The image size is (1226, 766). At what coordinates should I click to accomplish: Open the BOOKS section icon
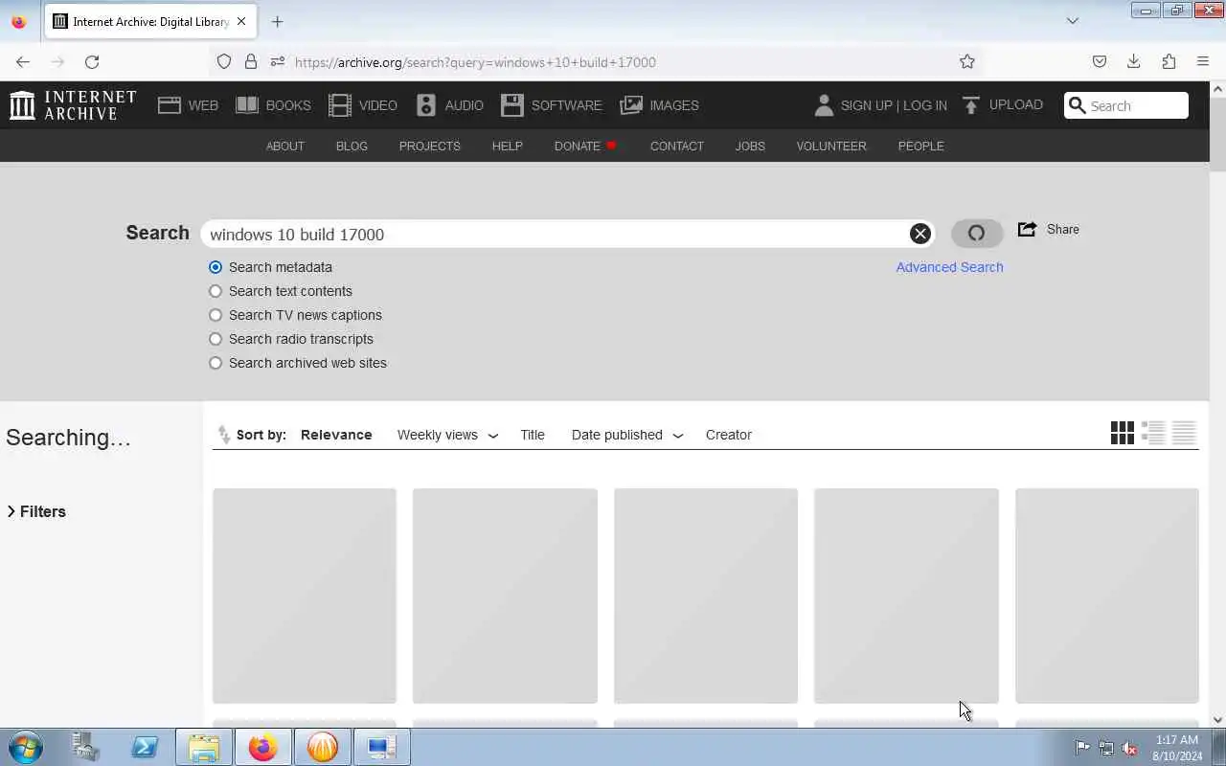pyautogui.click(x=247, y=105)
